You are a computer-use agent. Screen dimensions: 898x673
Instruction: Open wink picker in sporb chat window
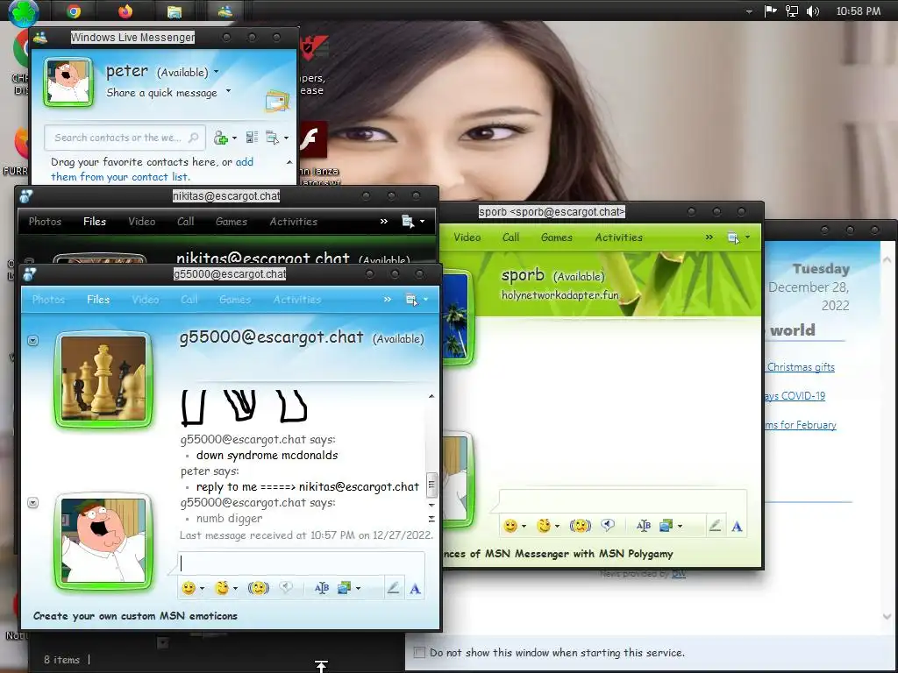[x=544, y=526]
